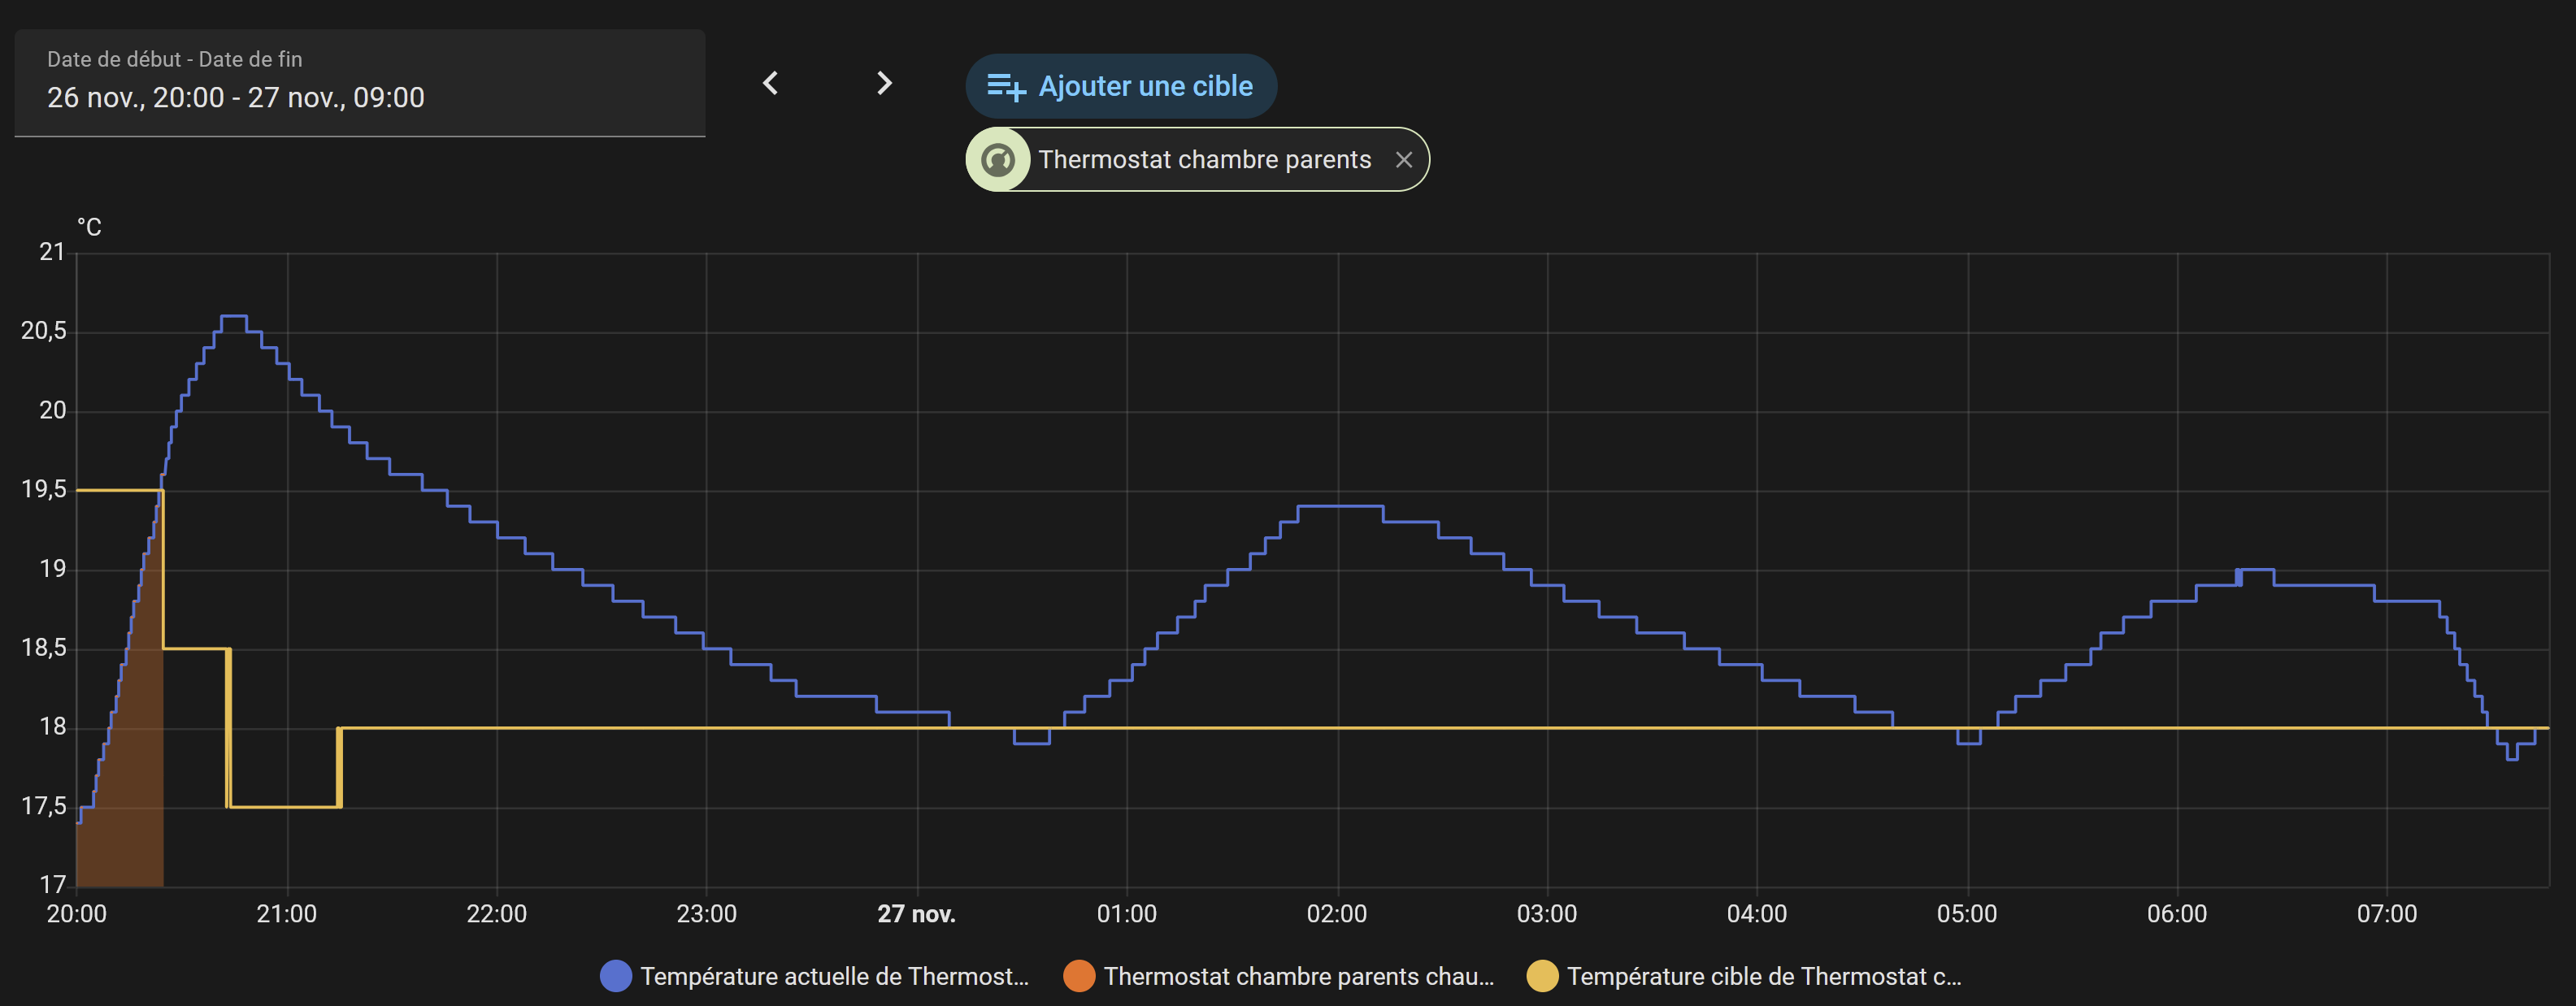Click the 02:00 time axis label
2576x1006 pixels.
(x=1337, y=914)
